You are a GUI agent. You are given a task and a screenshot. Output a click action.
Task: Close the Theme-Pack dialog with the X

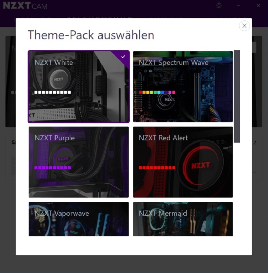point(244,26)
